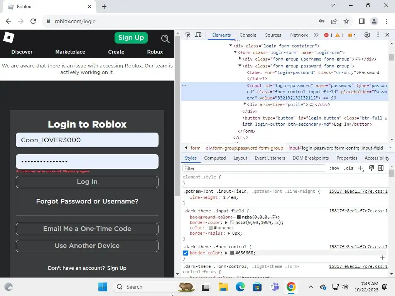Open Chrome three-dot menu
395x296 pixels.
(387, 21)
